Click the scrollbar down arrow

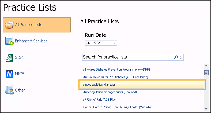pyautogui.click(x=206, y=109)
